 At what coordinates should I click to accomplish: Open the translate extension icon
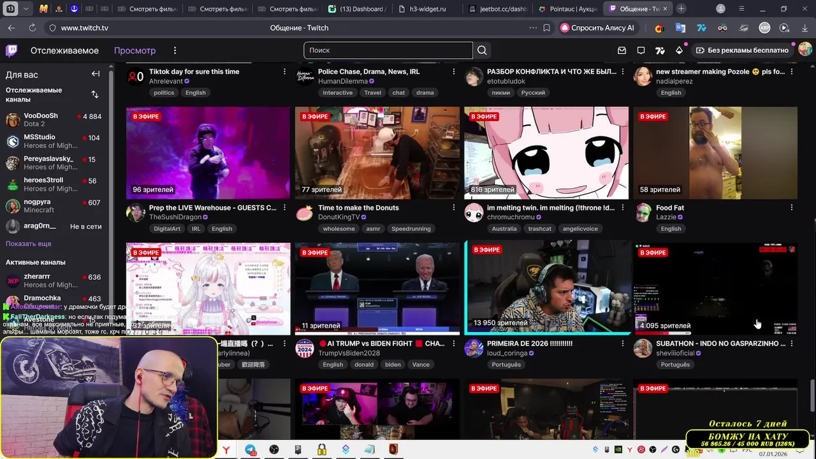point(680,28)
